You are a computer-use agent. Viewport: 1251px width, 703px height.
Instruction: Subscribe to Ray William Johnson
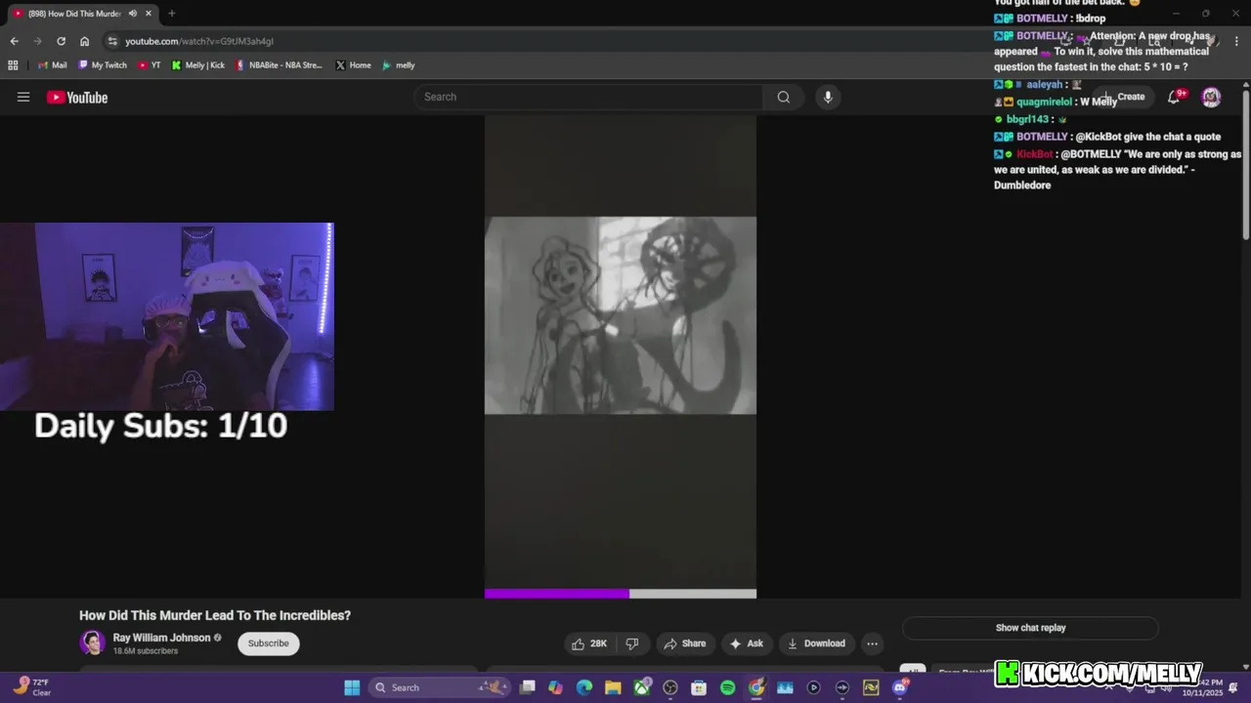[x=269, y=643]
